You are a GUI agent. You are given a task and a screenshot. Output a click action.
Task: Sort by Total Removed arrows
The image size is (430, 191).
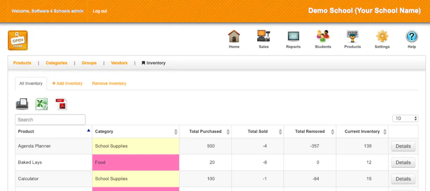point(332,132)
